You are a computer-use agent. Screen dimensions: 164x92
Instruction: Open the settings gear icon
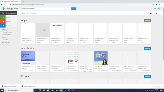point(157,13)
